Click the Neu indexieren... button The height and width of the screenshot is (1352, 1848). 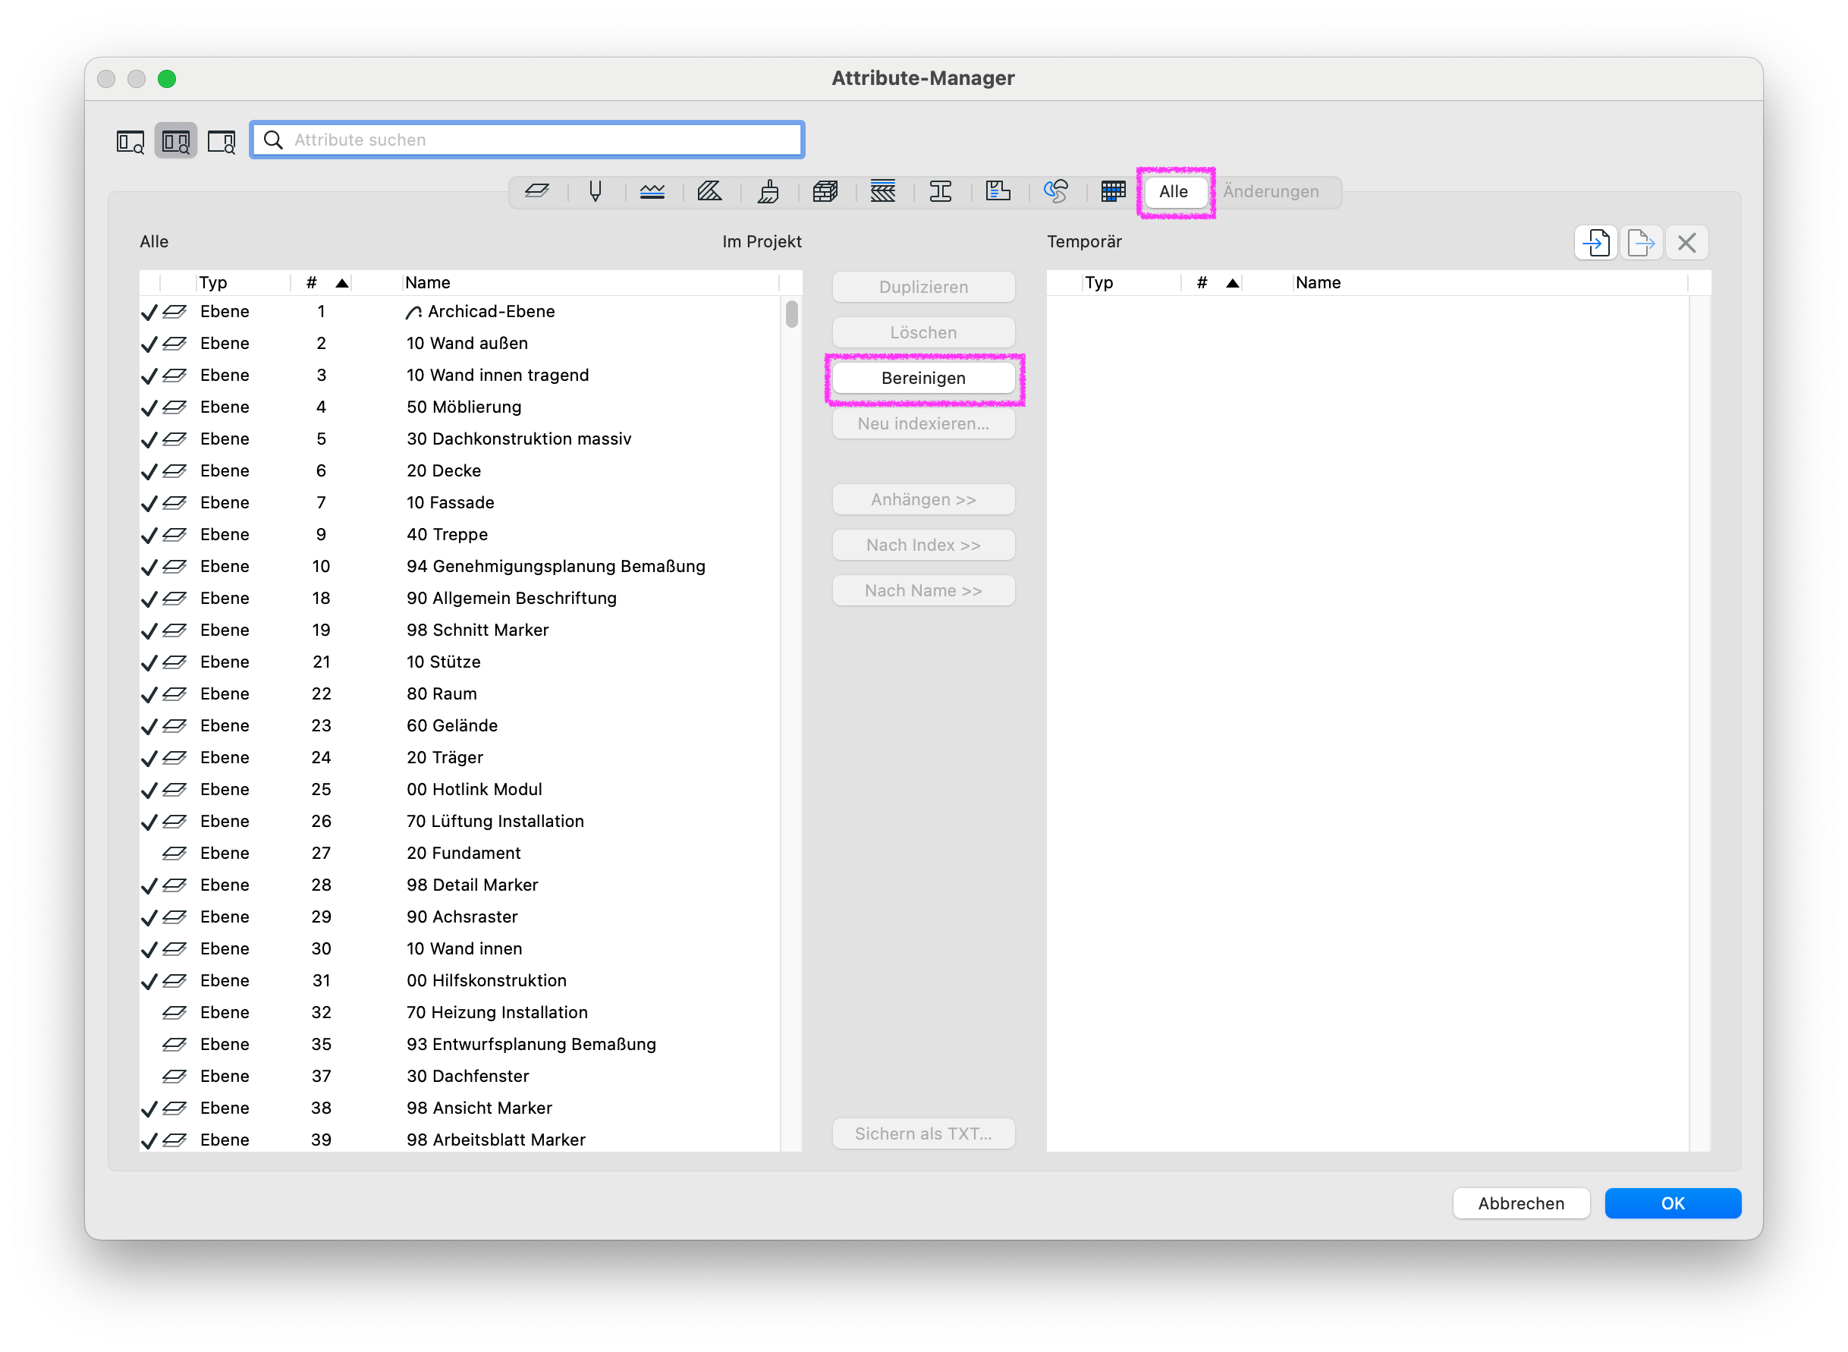[x=923, y=423]
